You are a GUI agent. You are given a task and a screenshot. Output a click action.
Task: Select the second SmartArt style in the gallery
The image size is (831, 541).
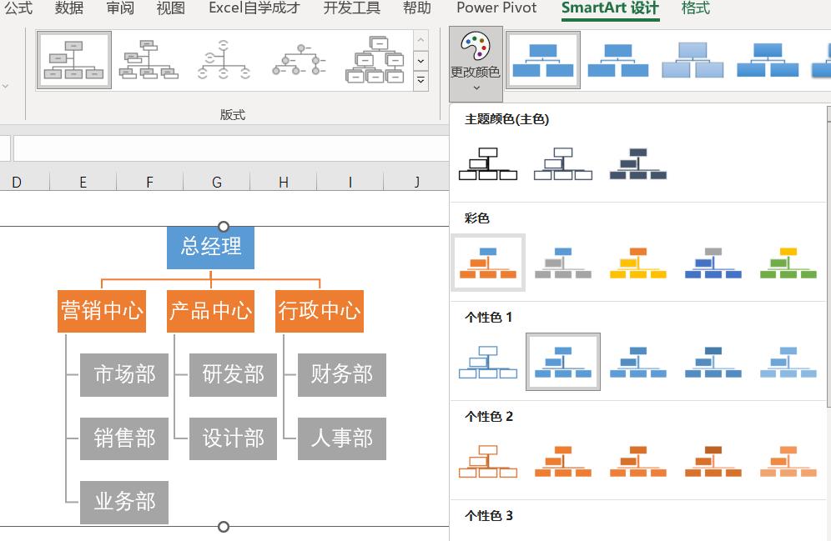point(617,60)
